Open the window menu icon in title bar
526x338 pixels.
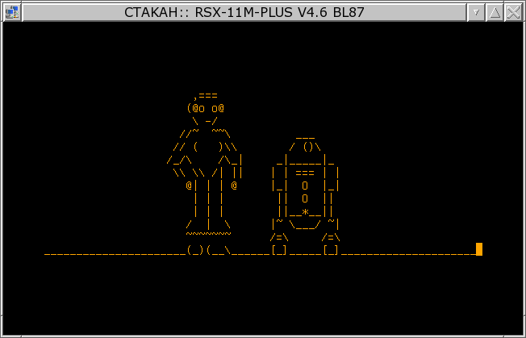12,12
